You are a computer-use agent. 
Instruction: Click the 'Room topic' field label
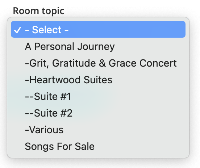point(38,11)
